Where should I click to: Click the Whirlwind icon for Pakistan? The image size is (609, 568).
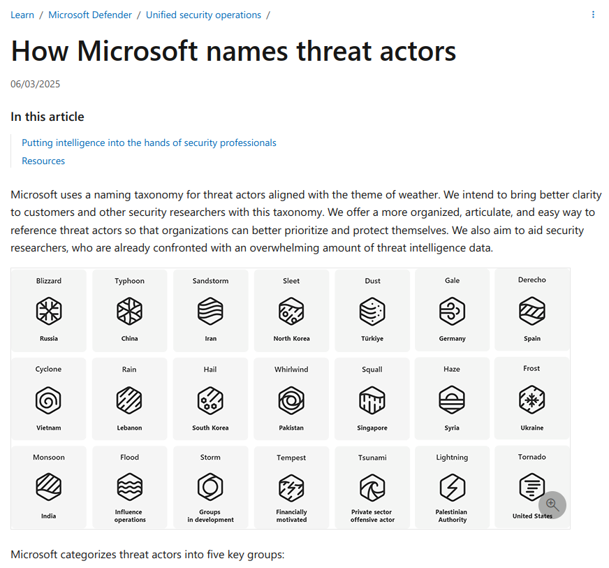(x=291, y=400)
